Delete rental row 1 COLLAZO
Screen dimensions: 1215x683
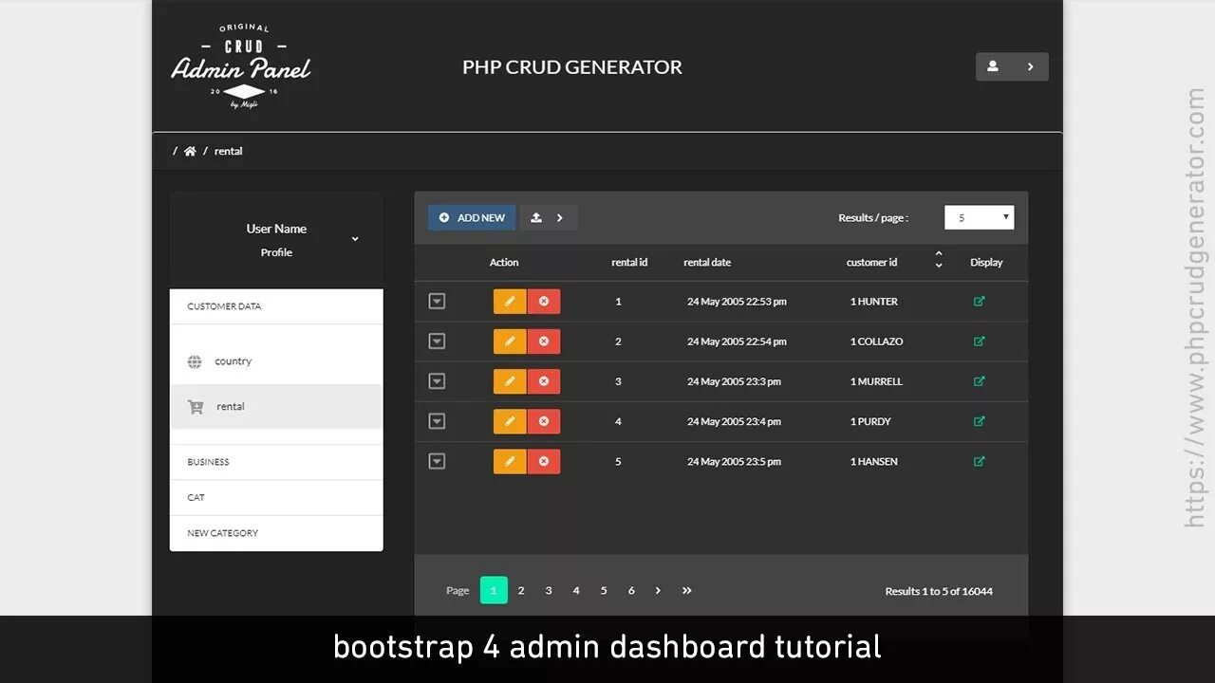tap(544, 341)
